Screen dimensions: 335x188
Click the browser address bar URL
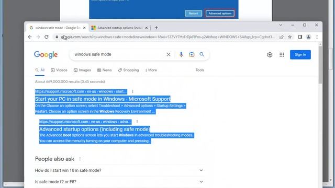pyautogui.click(x=167, y=37)
